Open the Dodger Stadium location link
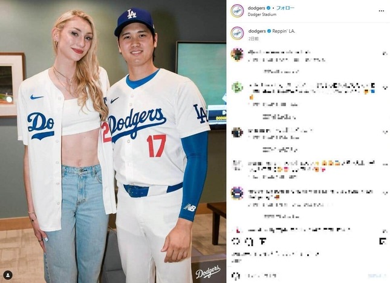 click(x=262, y=15)
